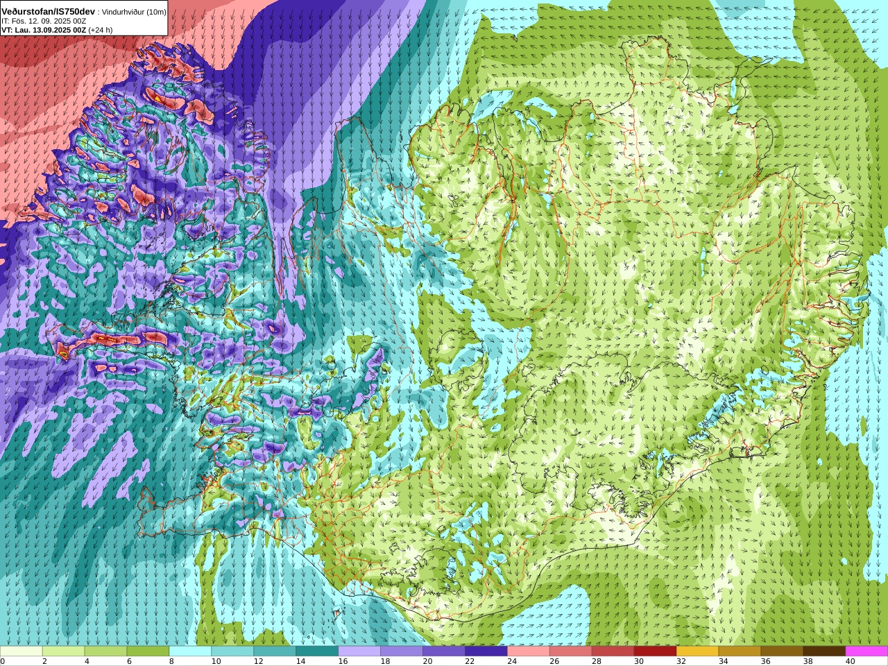Click the 4–6 green legend swatch

[105, 651]
